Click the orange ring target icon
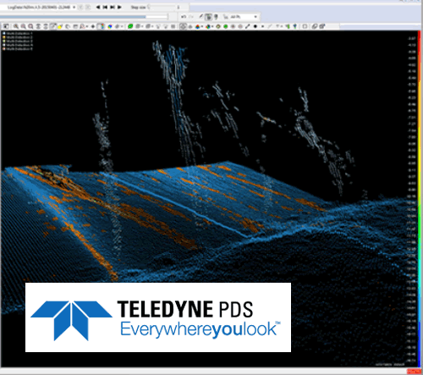 (218, 26)
